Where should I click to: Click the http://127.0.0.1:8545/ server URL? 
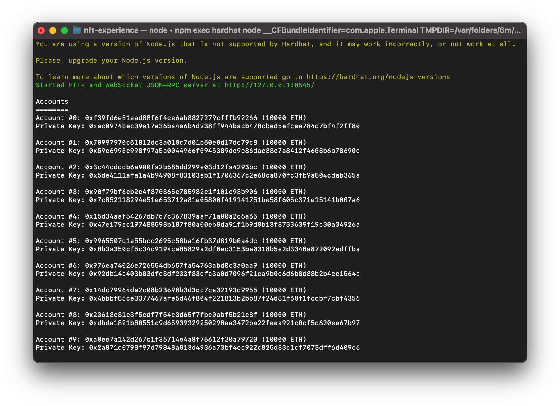pyautogui.click(x=269, y=85)
